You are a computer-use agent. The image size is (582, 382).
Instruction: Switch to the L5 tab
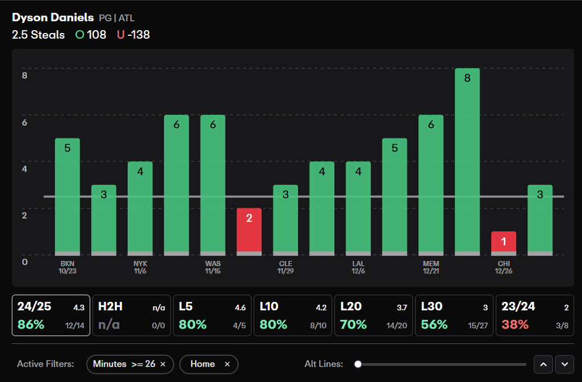pos(213,315)
